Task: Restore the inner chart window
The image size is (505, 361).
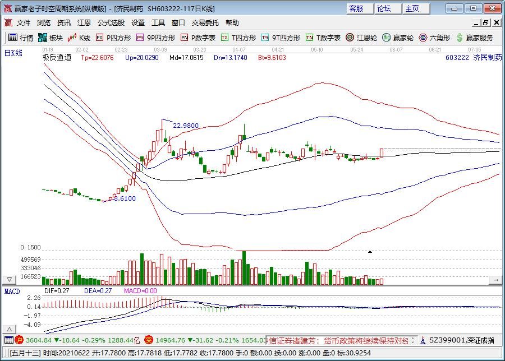Action: click(x=486, y=22)
